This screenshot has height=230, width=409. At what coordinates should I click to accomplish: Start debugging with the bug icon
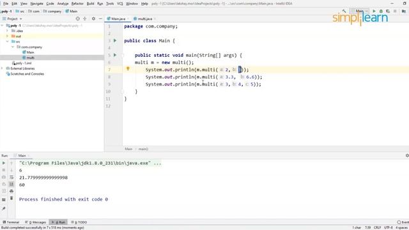coord(381,11)
